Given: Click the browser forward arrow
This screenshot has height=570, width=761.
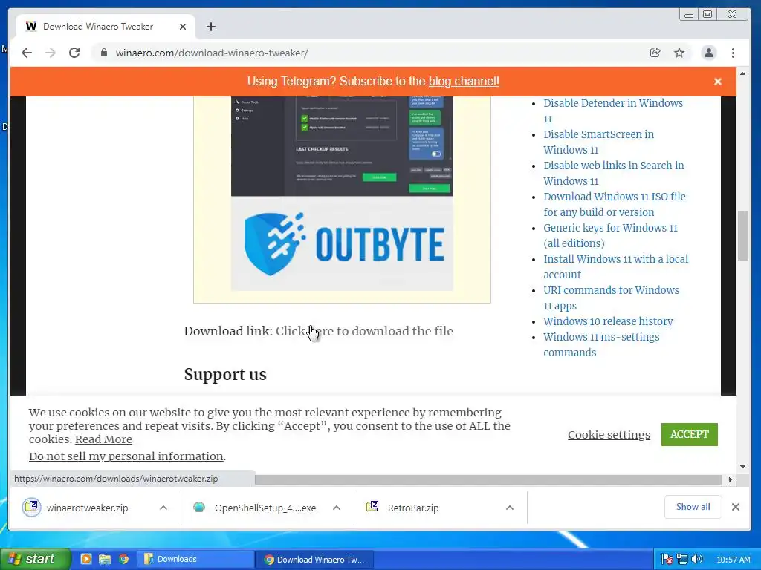Looking at the screenshot, I should click(x=51, y=53).
